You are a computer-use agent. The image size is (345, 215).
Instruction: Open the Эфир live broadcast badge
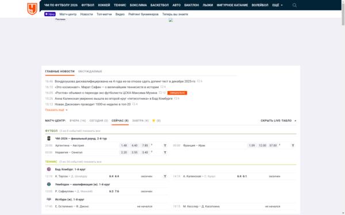pos(50,14)
